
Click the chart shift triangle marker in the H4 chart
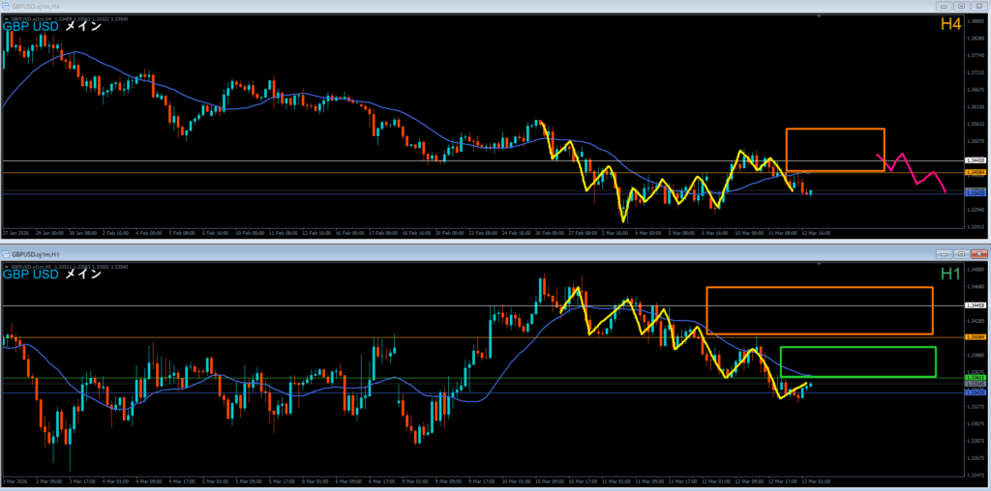pos(819,17)
